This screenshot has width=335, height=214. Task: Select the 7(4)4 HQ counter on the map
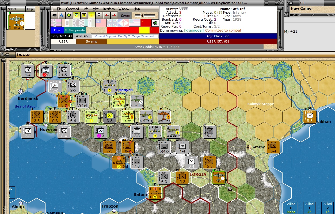coord(82,101)
